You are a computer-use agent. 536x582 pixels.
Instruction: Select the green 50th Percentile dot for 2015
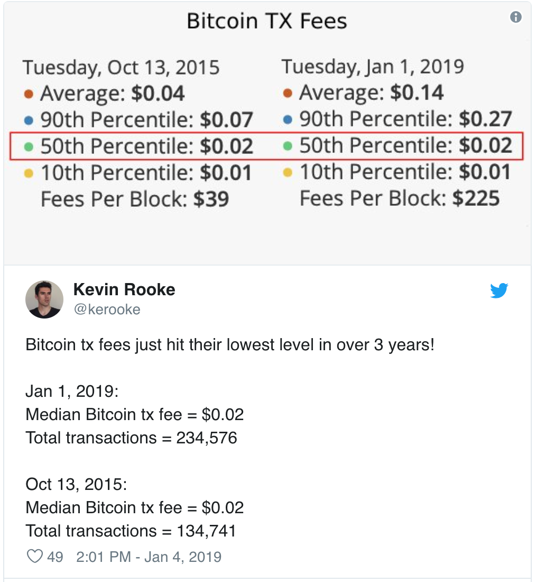pos(29,147)
